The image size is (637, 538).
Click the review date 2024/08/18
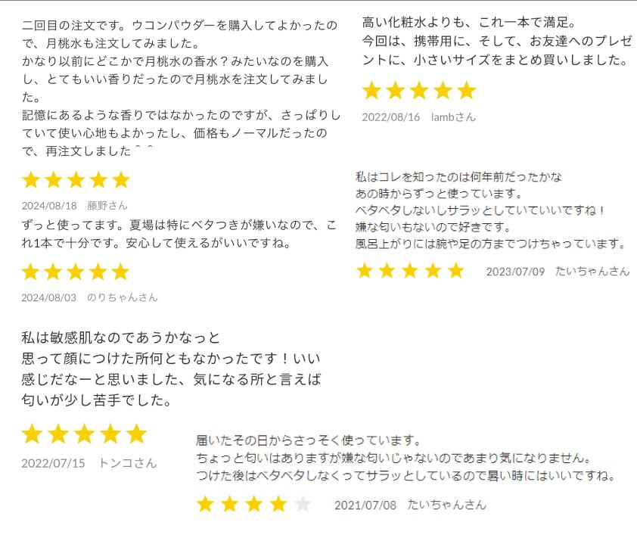tap(49, 206)
